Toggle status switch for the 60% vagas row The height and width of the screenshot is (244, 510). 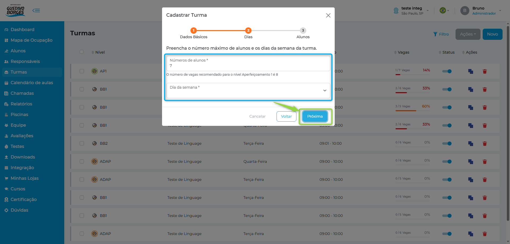tap(447, 107)
